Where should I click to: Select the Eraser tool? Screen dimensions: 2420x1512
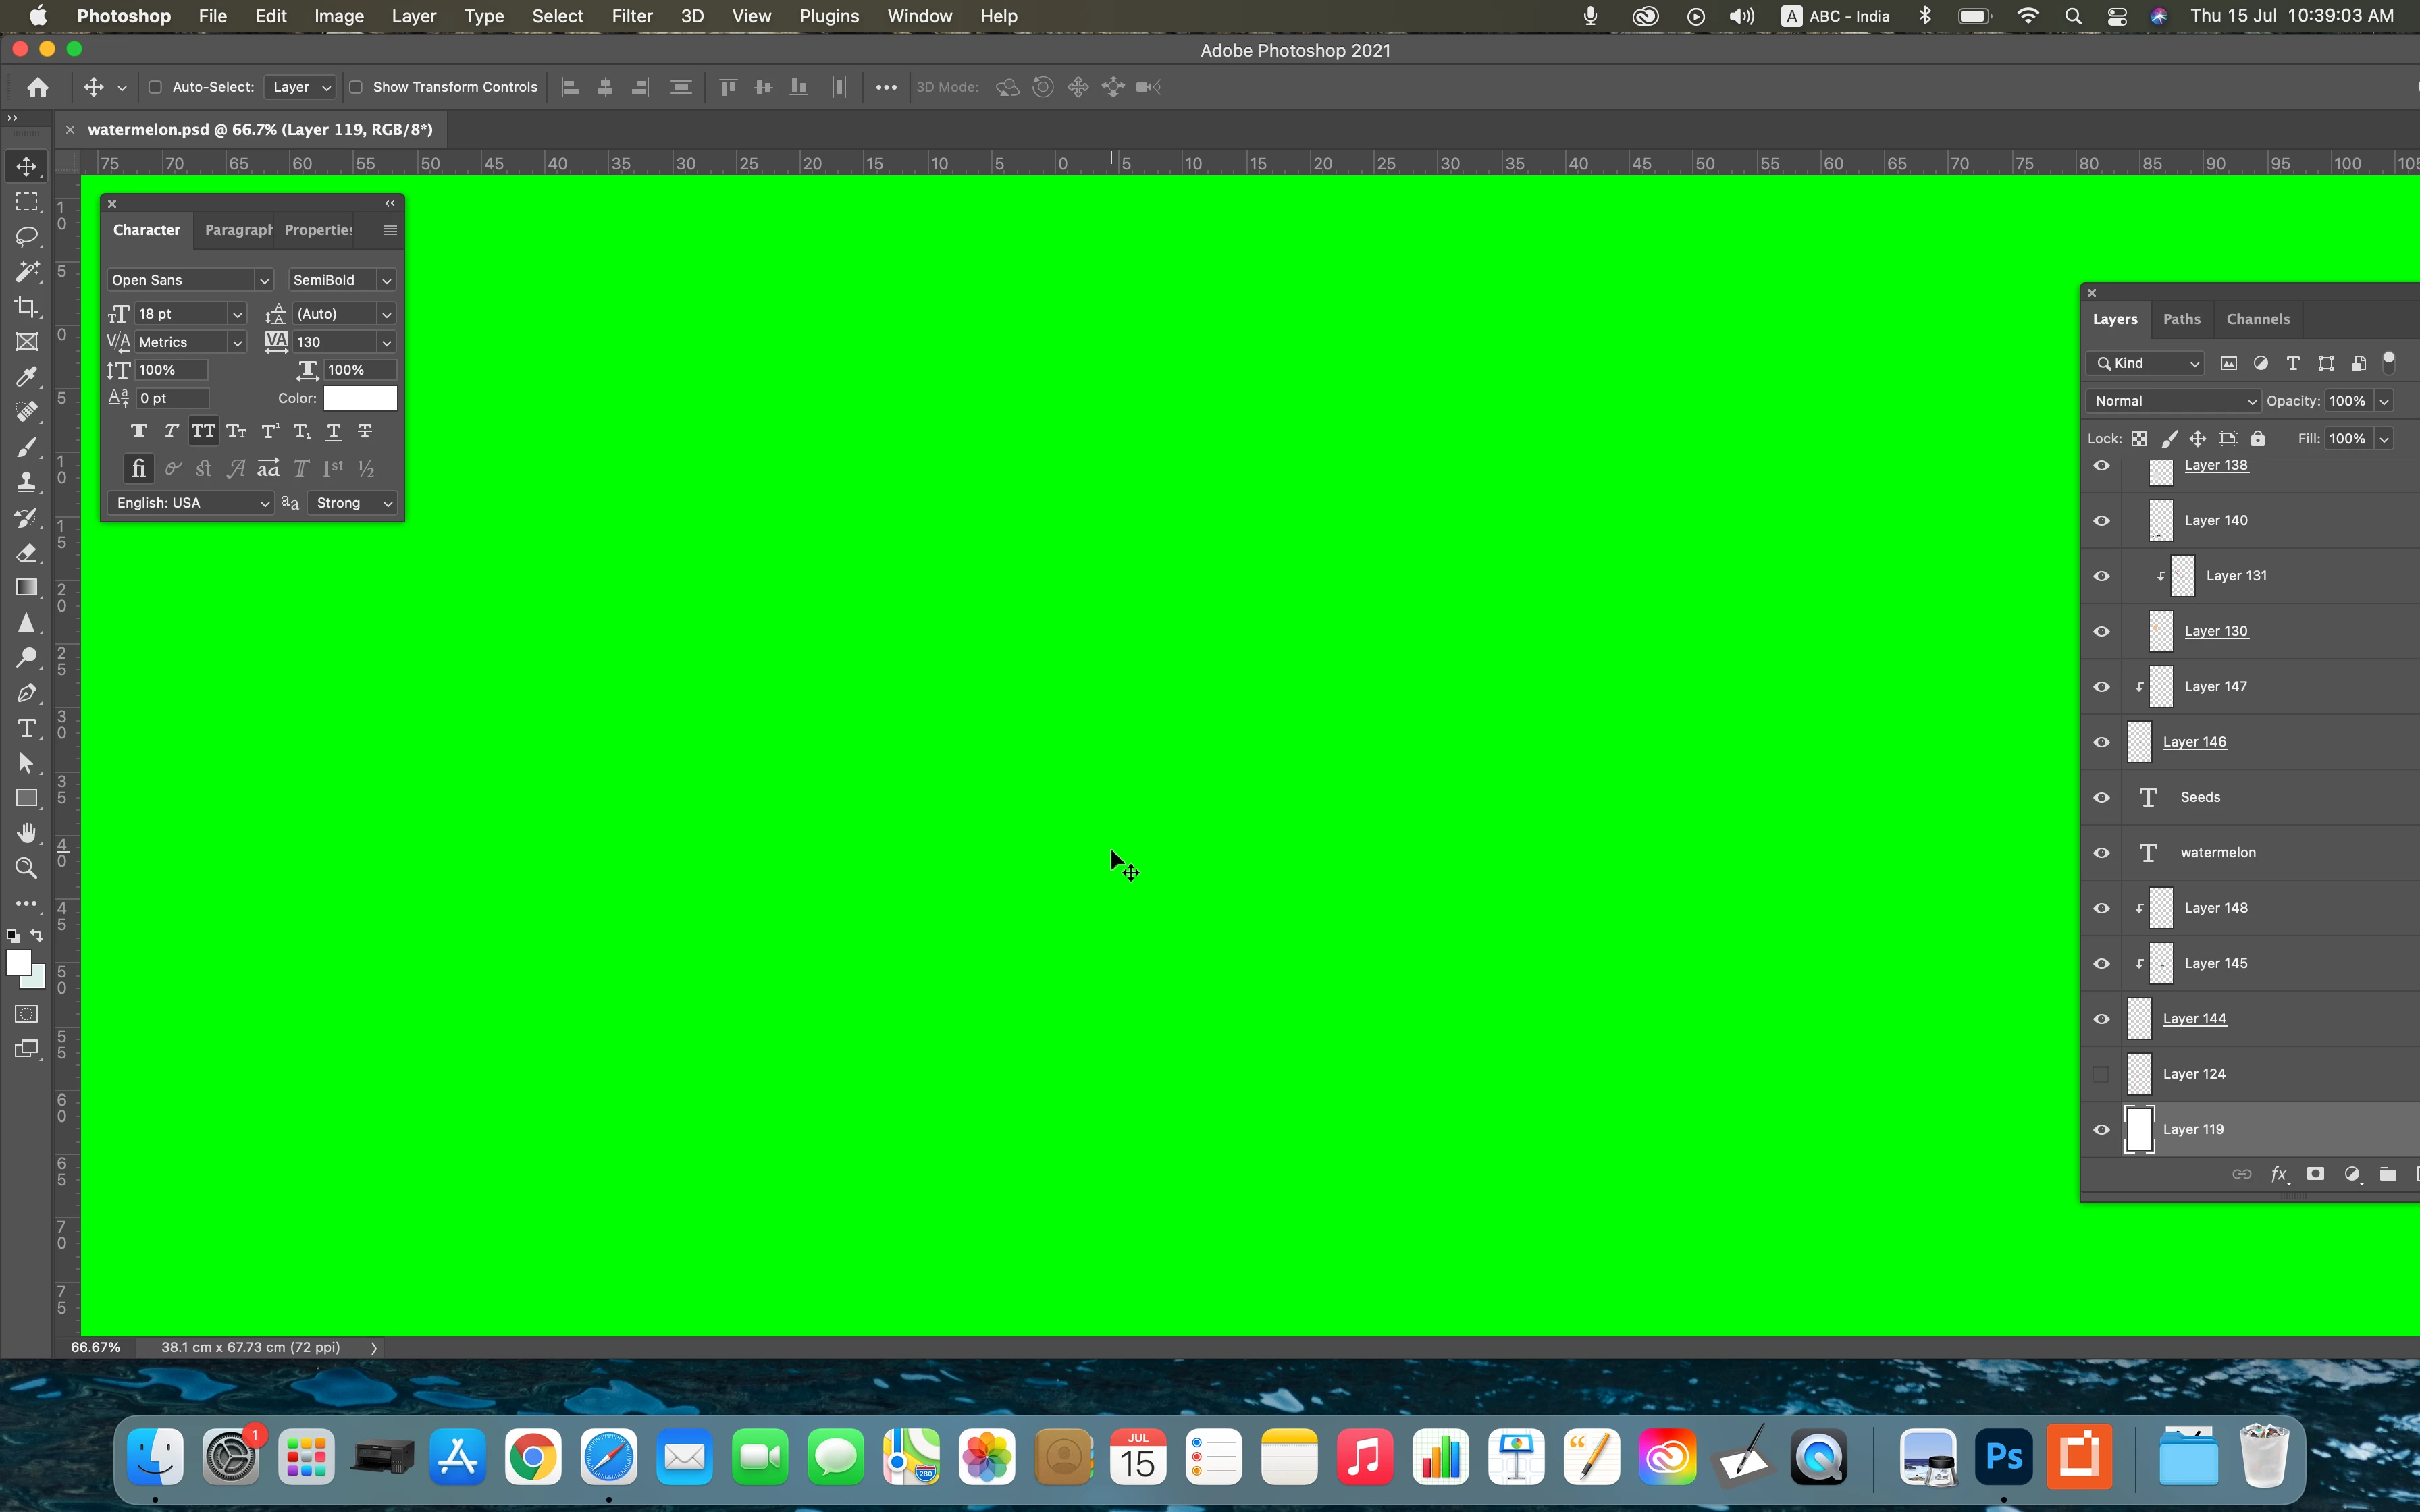tap(27, 552)
